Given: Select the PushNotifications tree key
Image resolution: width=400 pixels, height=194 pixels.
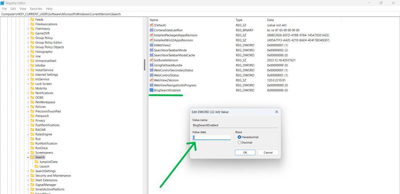Looking at the screenshot, I should [x=47, y=125].
